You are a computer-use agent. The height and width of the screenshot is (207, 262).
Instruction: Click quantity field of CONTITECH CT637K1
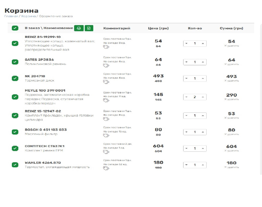point(195,148)
